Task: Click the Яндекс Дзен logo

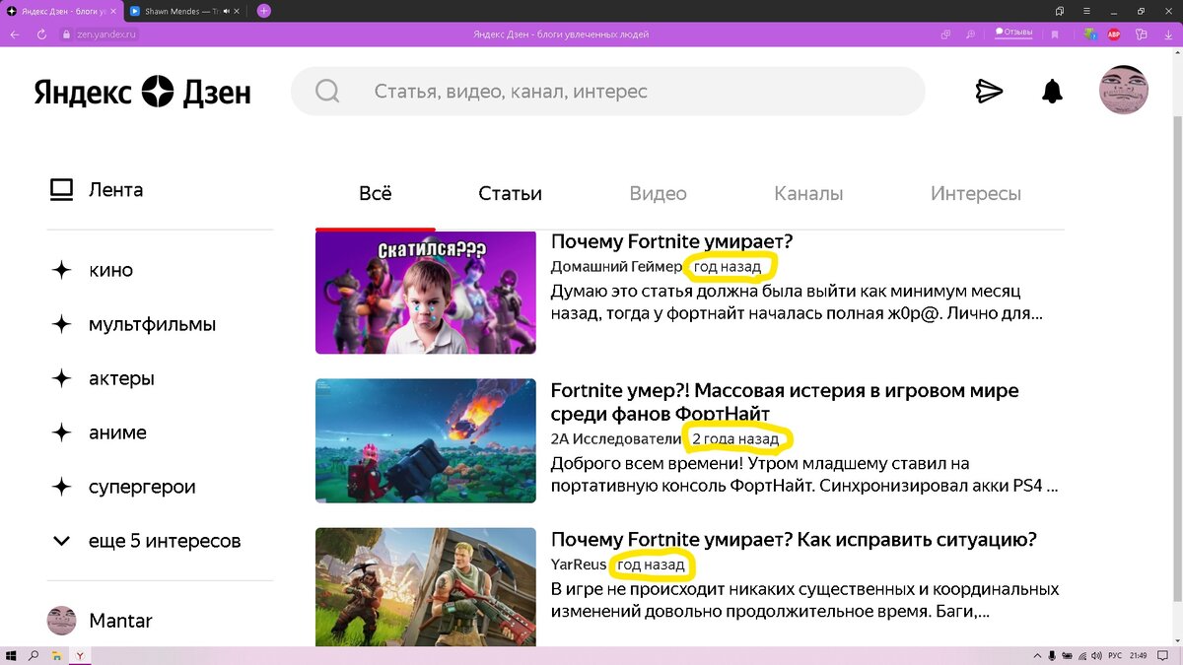Action: 141,91
